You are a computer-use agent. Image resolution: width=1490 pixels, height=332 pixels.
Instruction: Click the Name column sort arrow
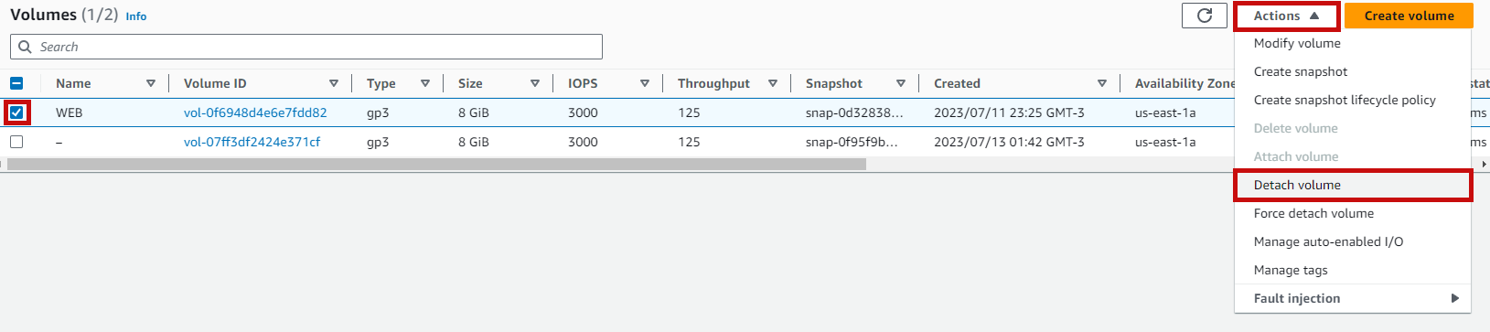tap(151, 83)
